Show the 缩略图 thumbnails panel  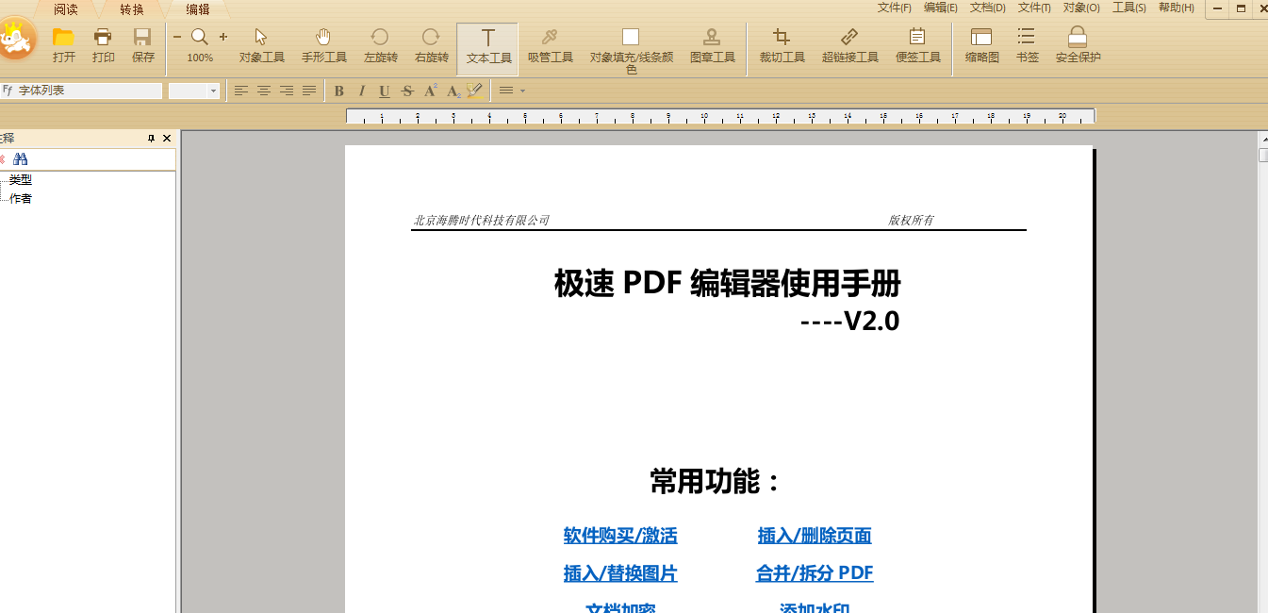click(x=982, y=44)
